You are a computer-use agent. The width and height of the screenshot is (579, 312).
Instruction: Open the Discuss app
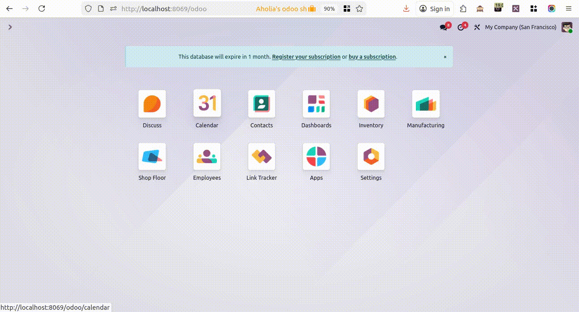pos(152,104)
